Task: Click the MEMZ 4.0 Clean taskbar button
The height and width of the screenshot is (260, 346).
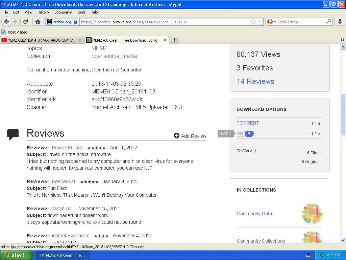Action: (x=63, y=255)
